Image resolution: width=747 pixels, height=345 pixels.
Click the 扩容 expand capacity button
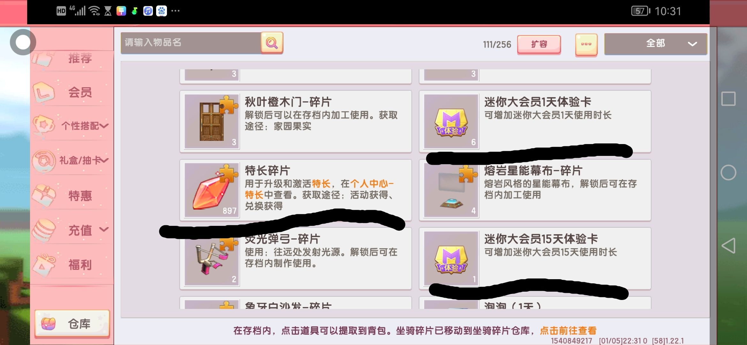coord(539,44)
